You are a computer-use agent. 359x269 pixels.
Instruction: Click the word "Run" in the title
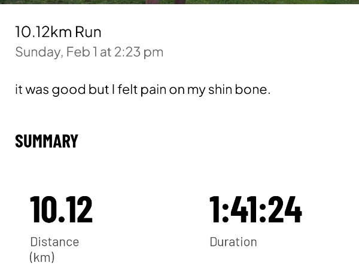88,32
